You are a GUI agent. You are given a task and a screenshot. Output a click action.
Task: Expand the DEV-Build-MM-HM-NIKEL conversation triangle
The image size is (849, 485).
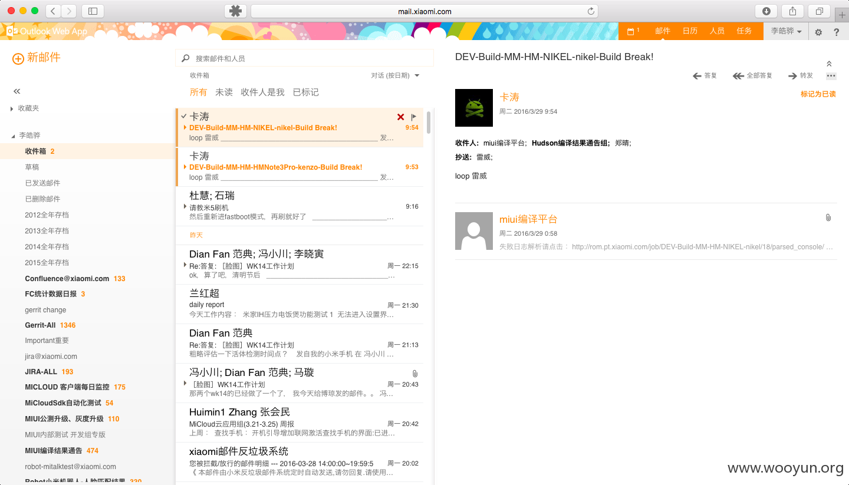(x=186, y=127)
